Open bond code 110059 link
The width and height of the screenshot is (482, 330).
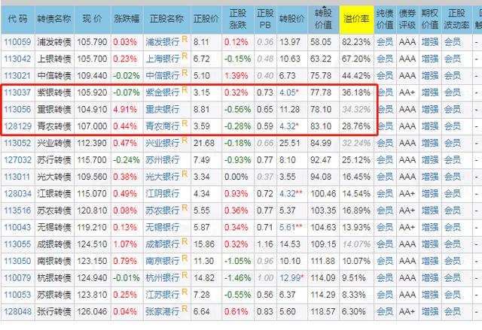click(x=17, y=41)
